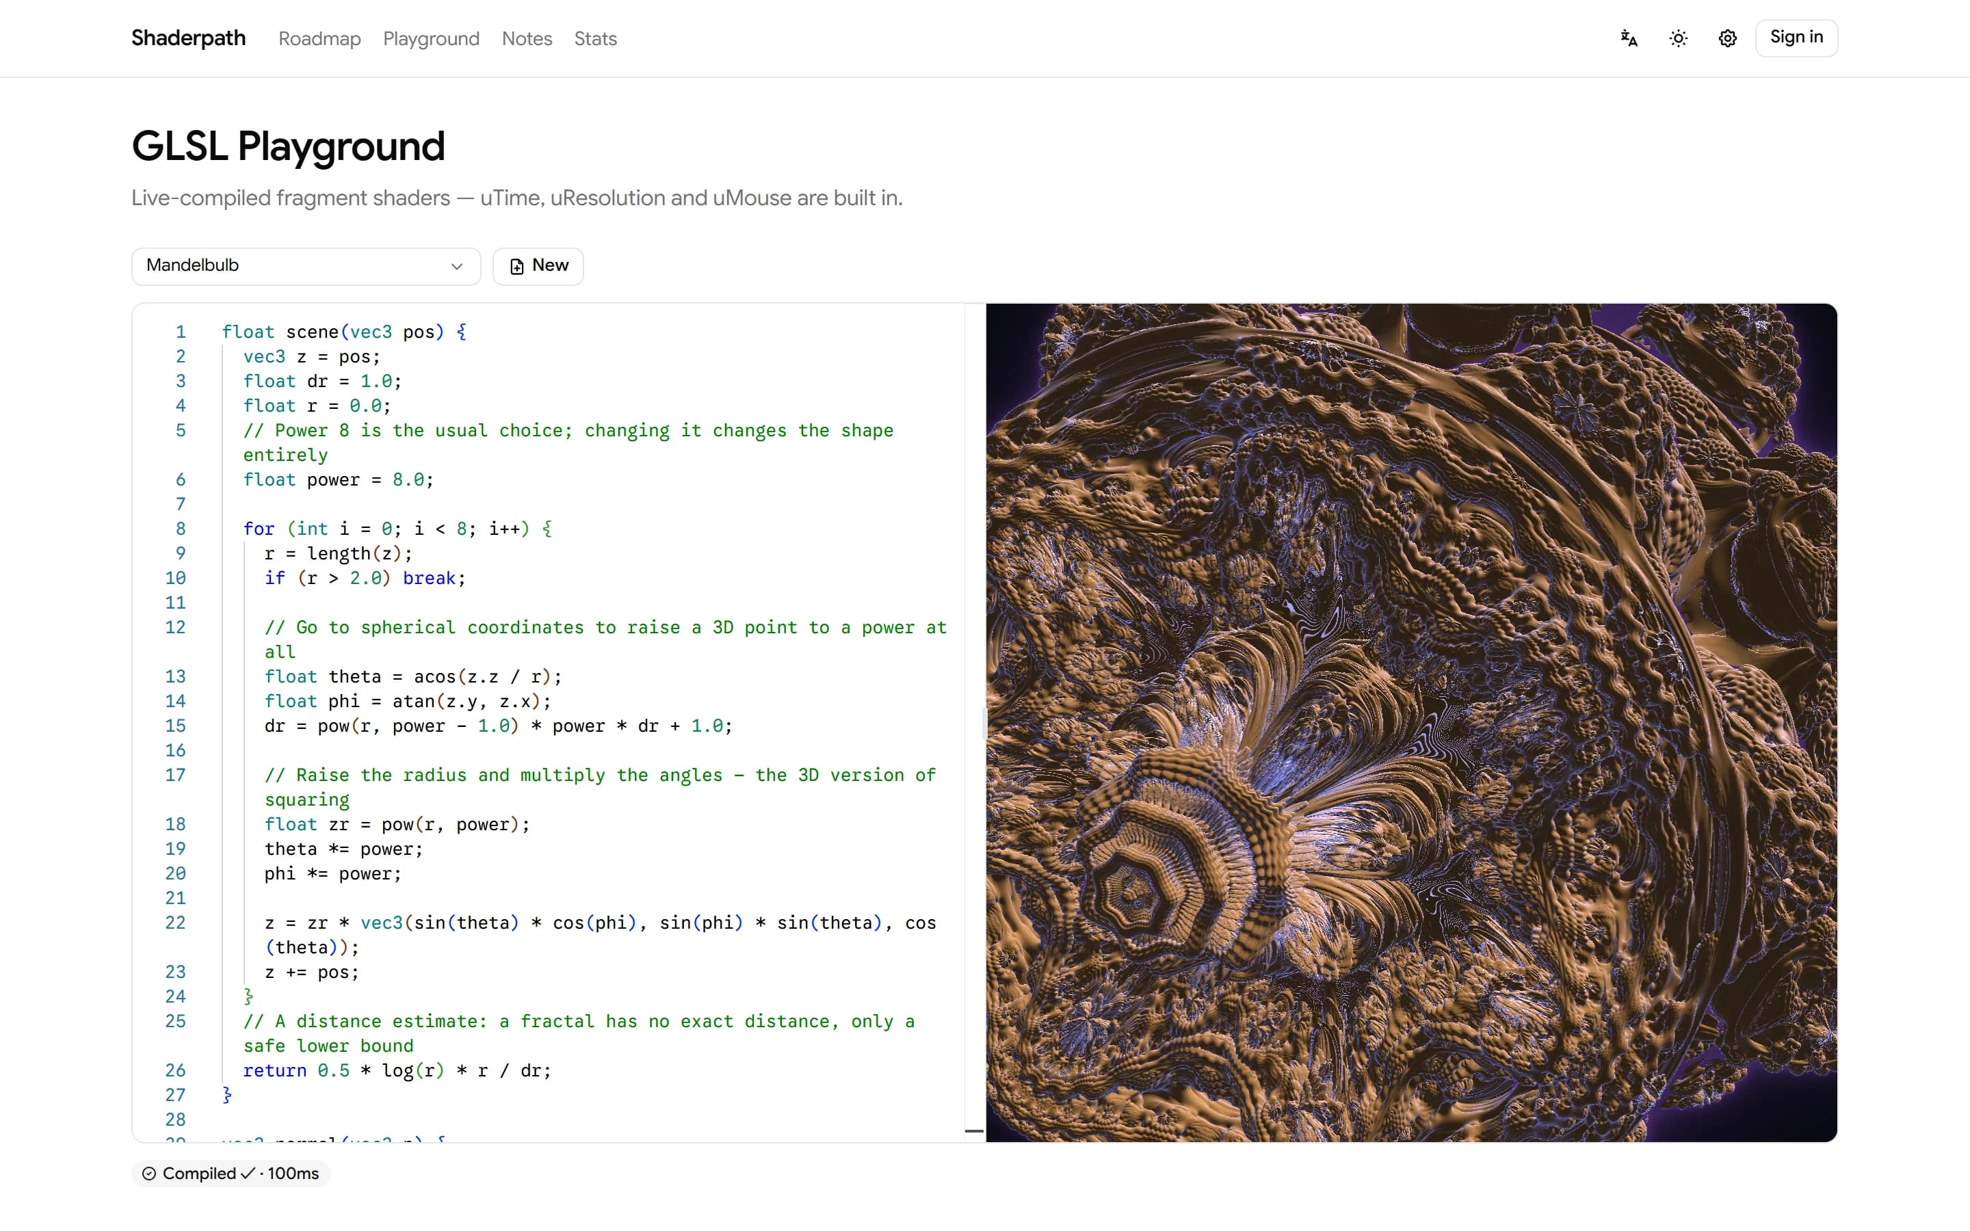The height and width of the screenshot is (1231, 1970).
Task: Open the Notes nav item
Action: point(527,39)
